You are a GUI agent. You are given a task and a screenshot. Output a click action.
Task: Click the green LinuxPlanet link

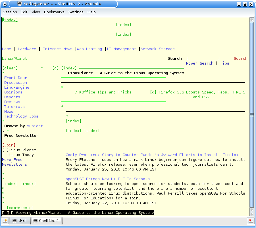click(14, 58)
